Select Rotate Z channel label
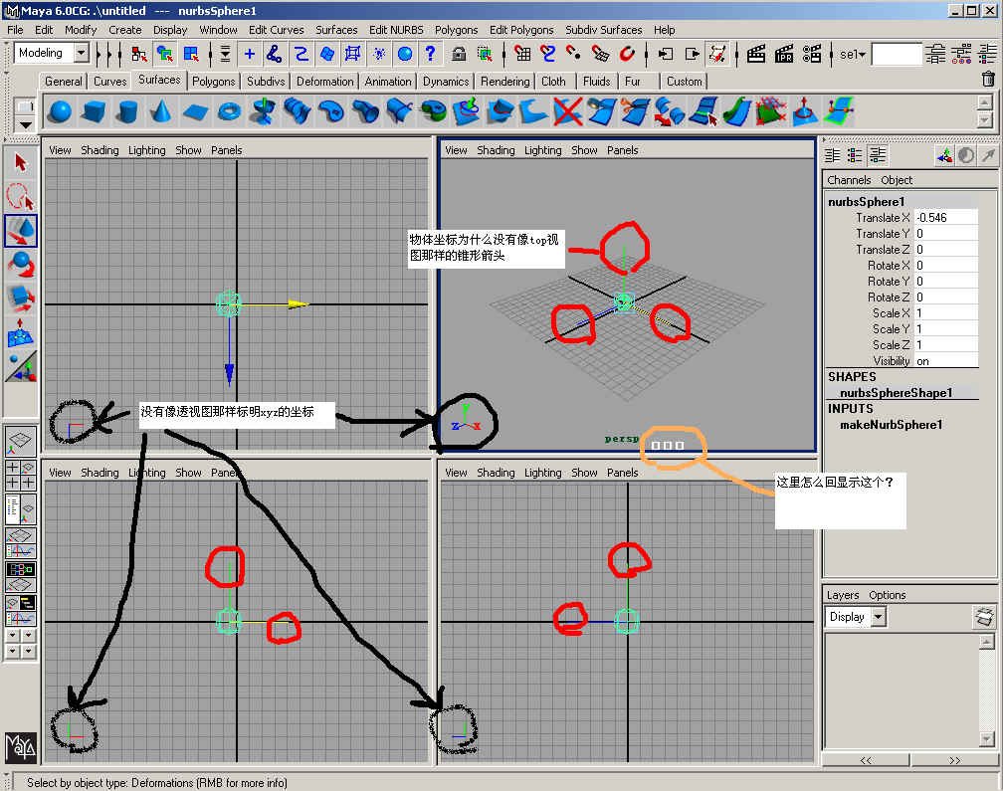The width and height of the screenshot is (1003, 791). [888, 297]
